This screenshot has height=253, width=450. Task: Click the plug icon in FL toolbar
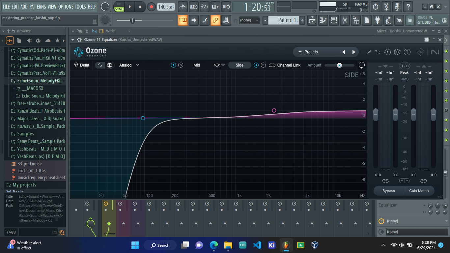point(378,20)
